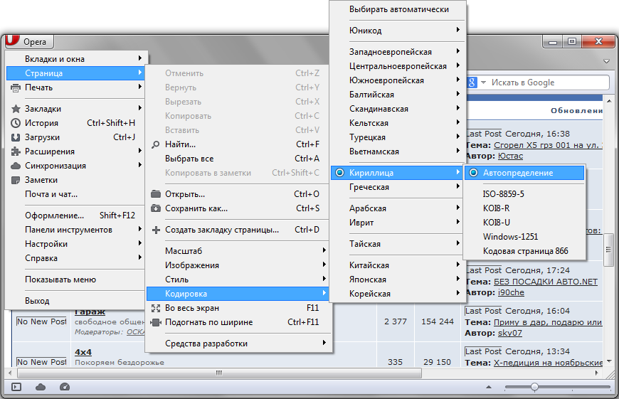Expand the Изображения submenu
The width and height of the screenshot is (619, 399).
coord(238,265)
